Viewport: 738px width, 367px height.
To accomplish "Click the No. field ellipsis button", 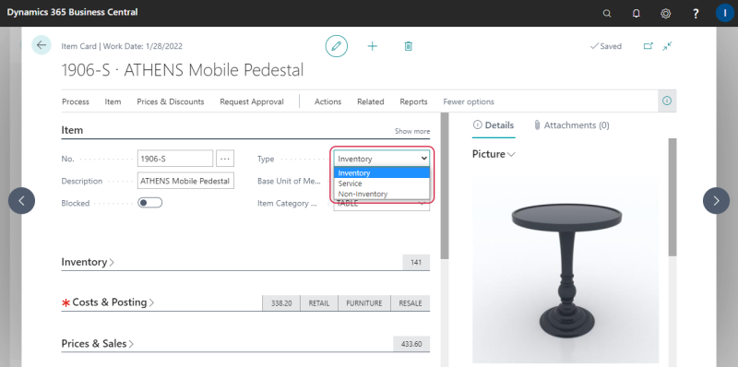I will [225, 159].
